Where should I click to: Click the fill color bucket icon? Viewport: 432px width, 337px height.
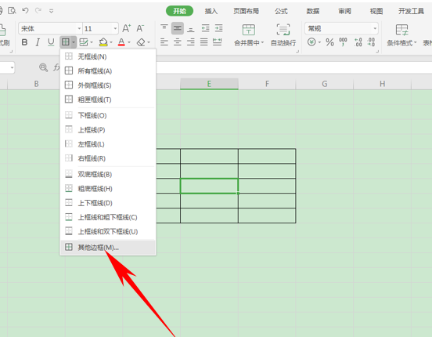pos(103,42)
